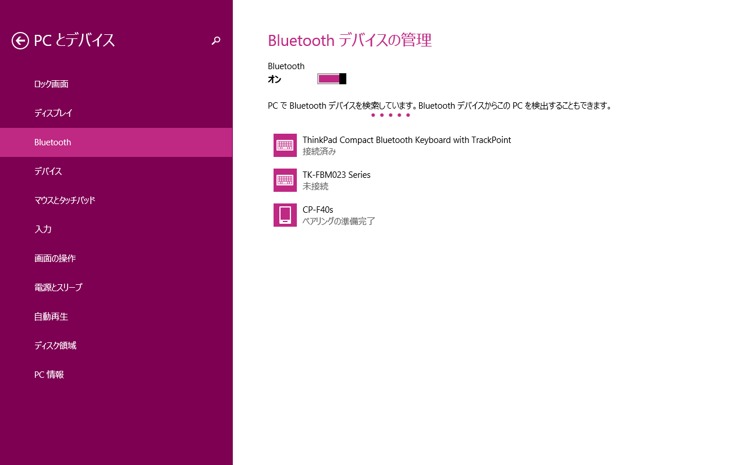Select the TK-FBM023 Series device name
Screen dimensions: 745x465
(x=336, y=175)
